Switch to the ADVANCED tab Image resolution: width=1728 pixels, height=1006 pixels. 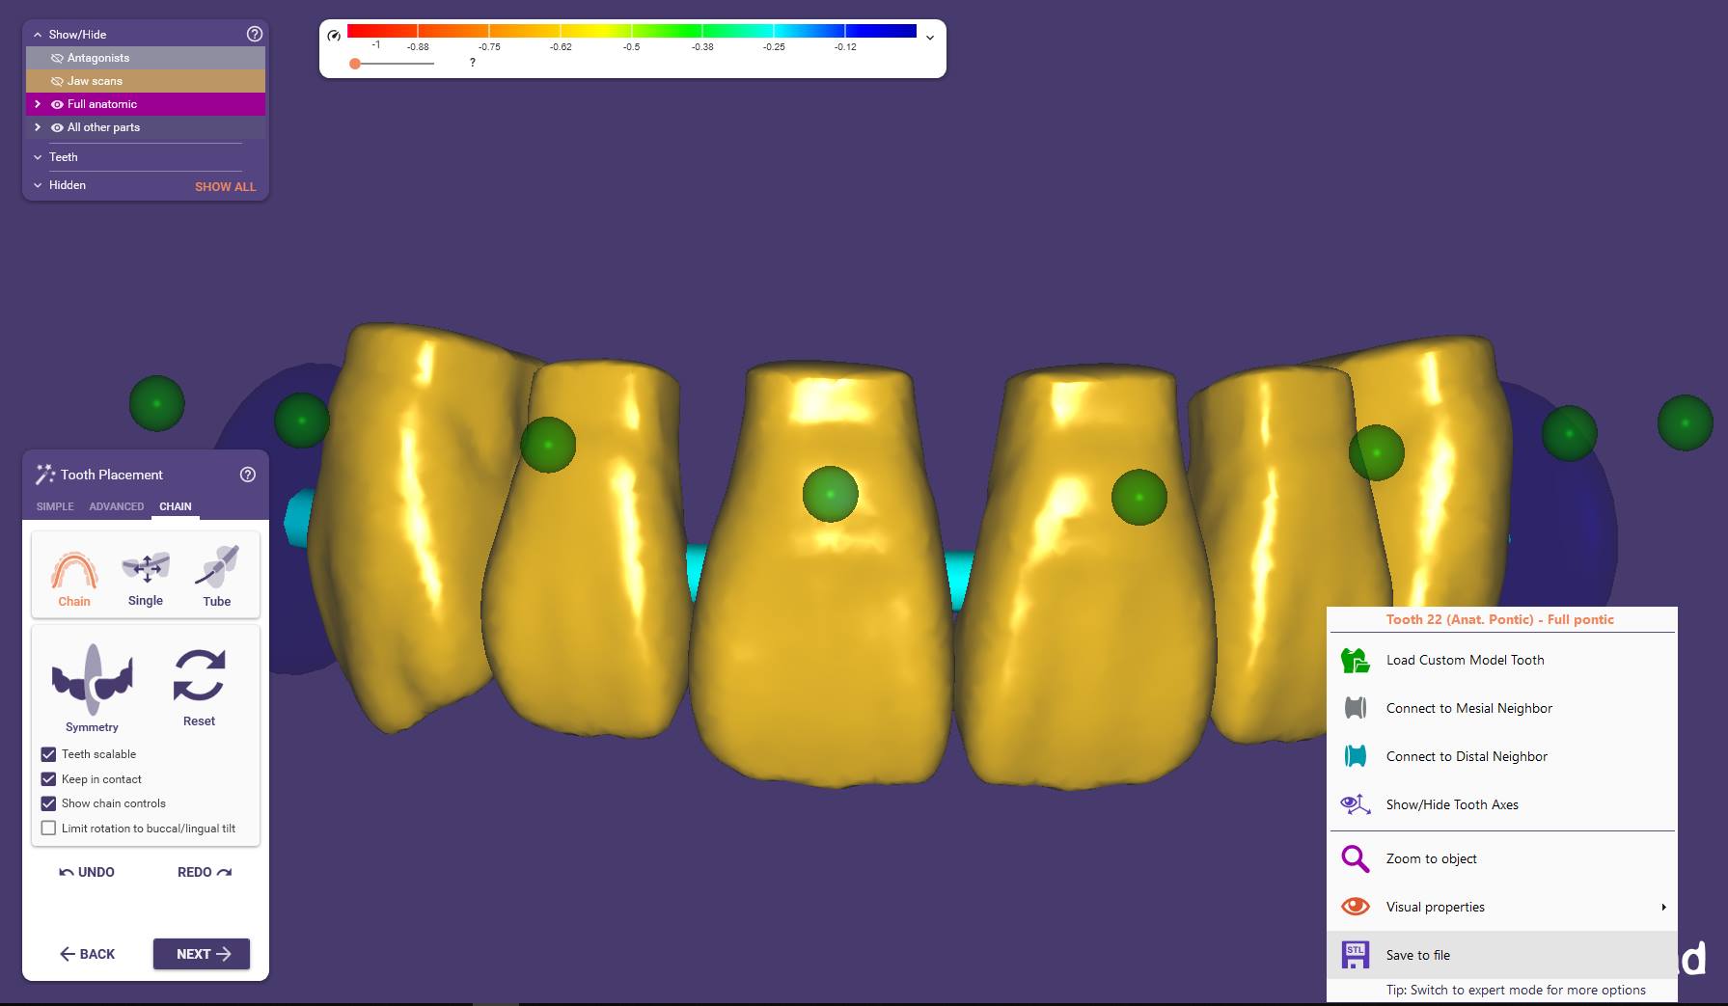tap(117, 506)
